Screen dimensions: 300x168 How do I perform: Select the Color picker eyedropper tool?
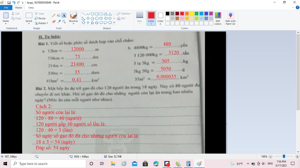pos(59,22)
